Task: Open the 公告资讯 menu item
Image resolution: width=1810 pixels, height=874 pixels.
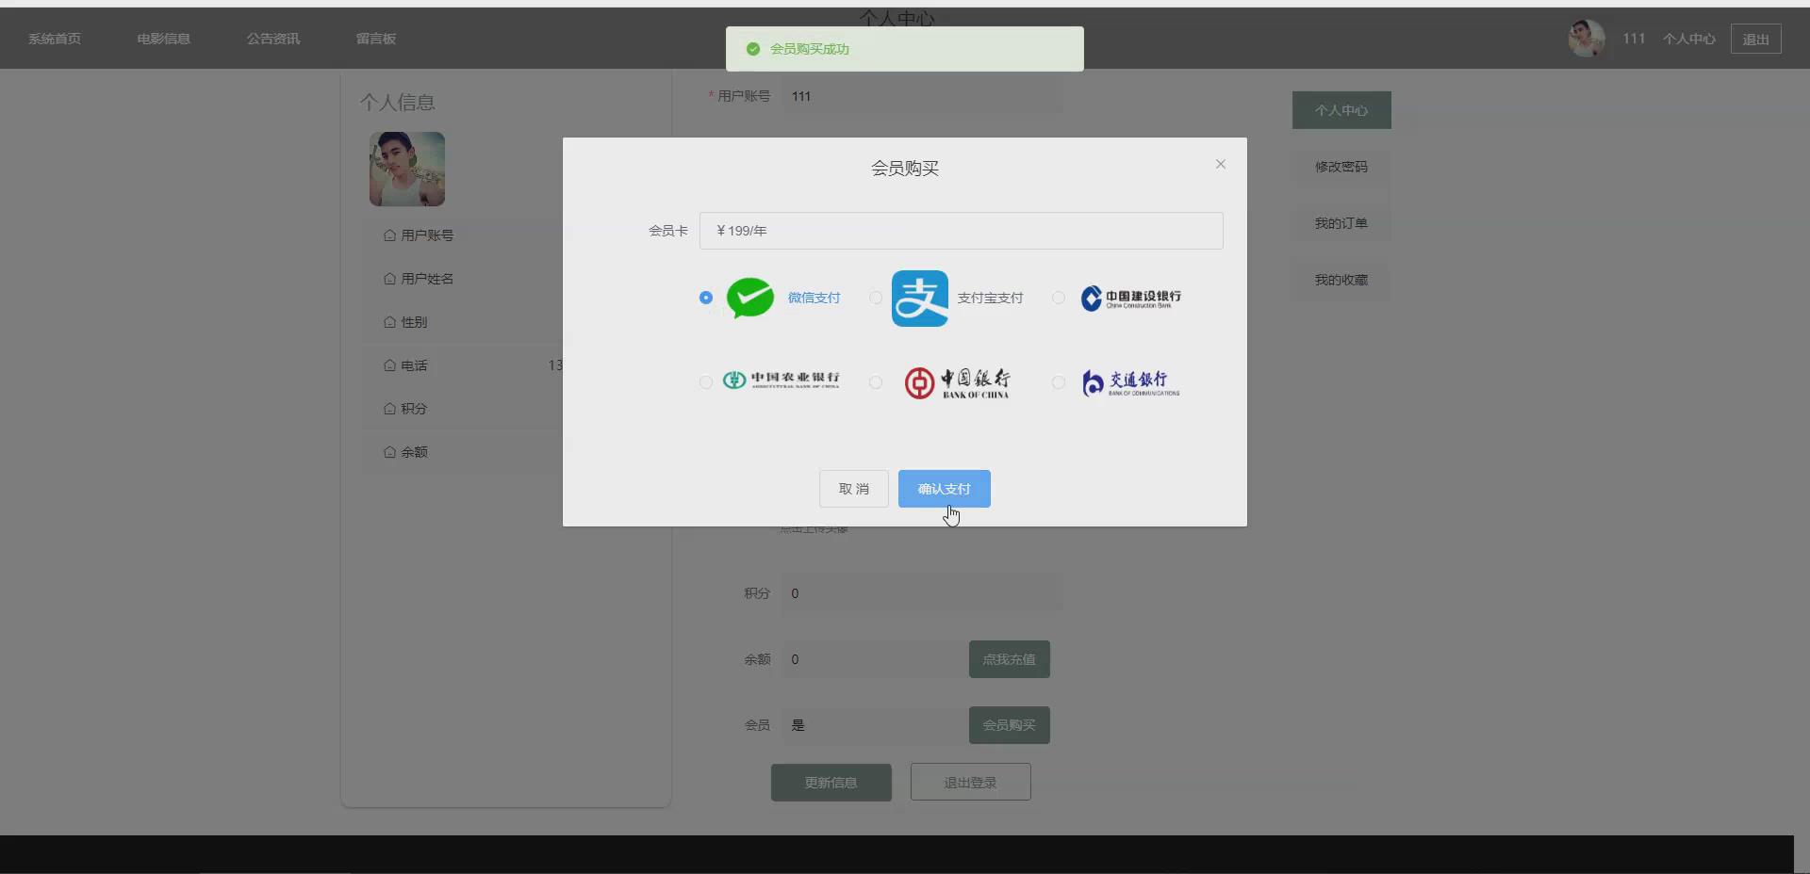Action: (x=272, y=39)
